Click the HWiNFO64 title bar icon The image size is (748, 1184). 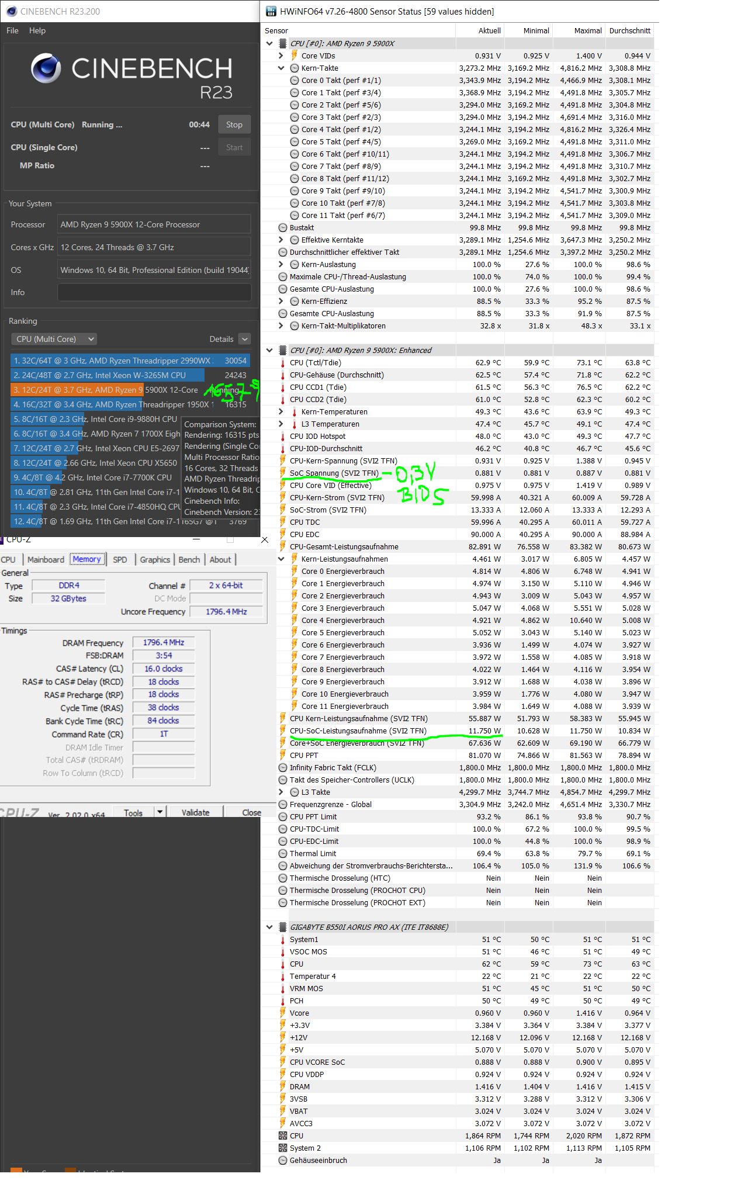pyautogui.click(x=271, y=11)
